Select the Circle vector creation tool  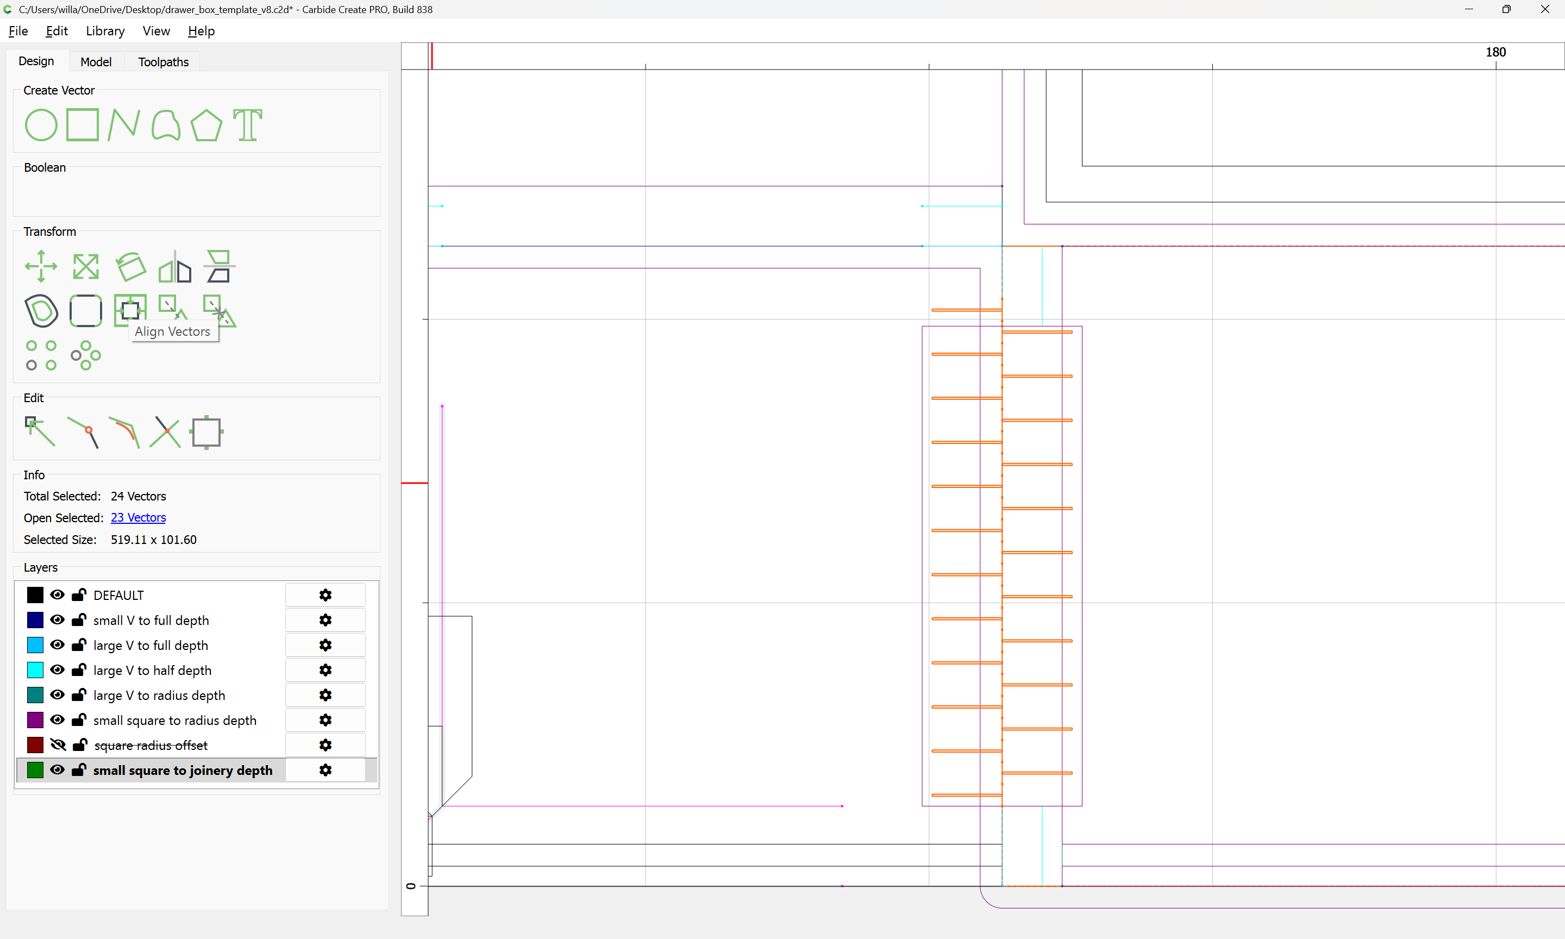41,124
